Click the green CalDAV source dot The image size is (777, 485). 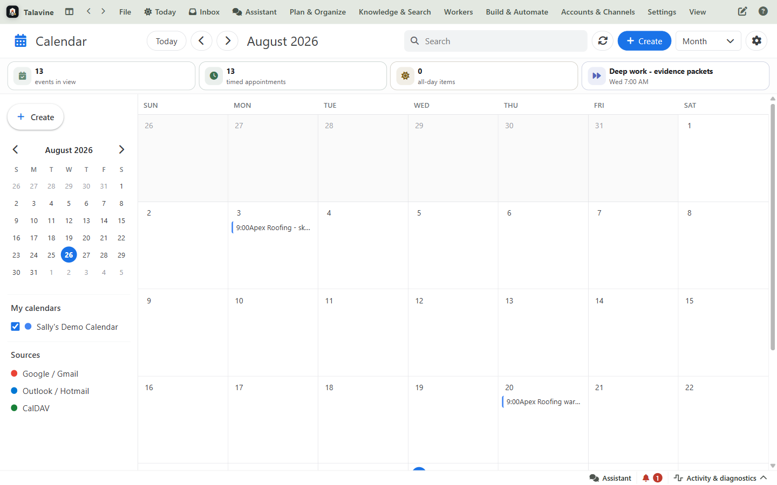pos(15,408)
